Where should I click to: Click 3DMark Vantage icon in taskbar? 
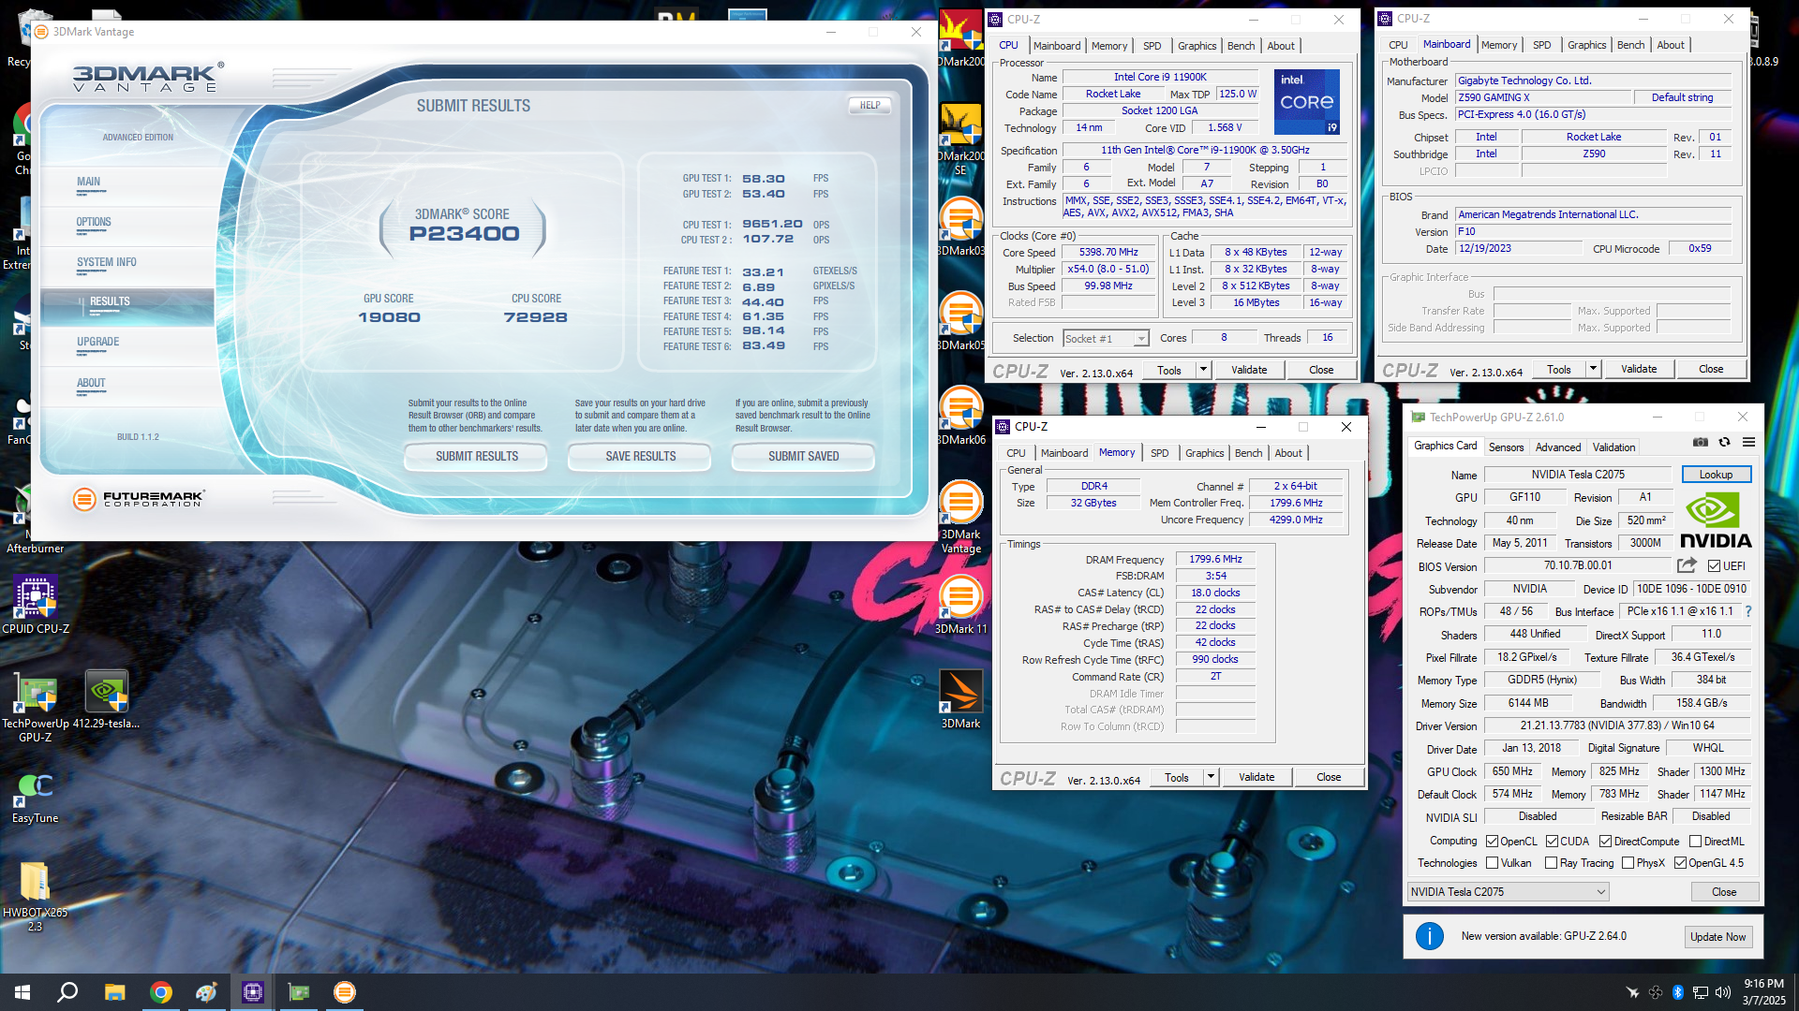click(x=345, y=992)
